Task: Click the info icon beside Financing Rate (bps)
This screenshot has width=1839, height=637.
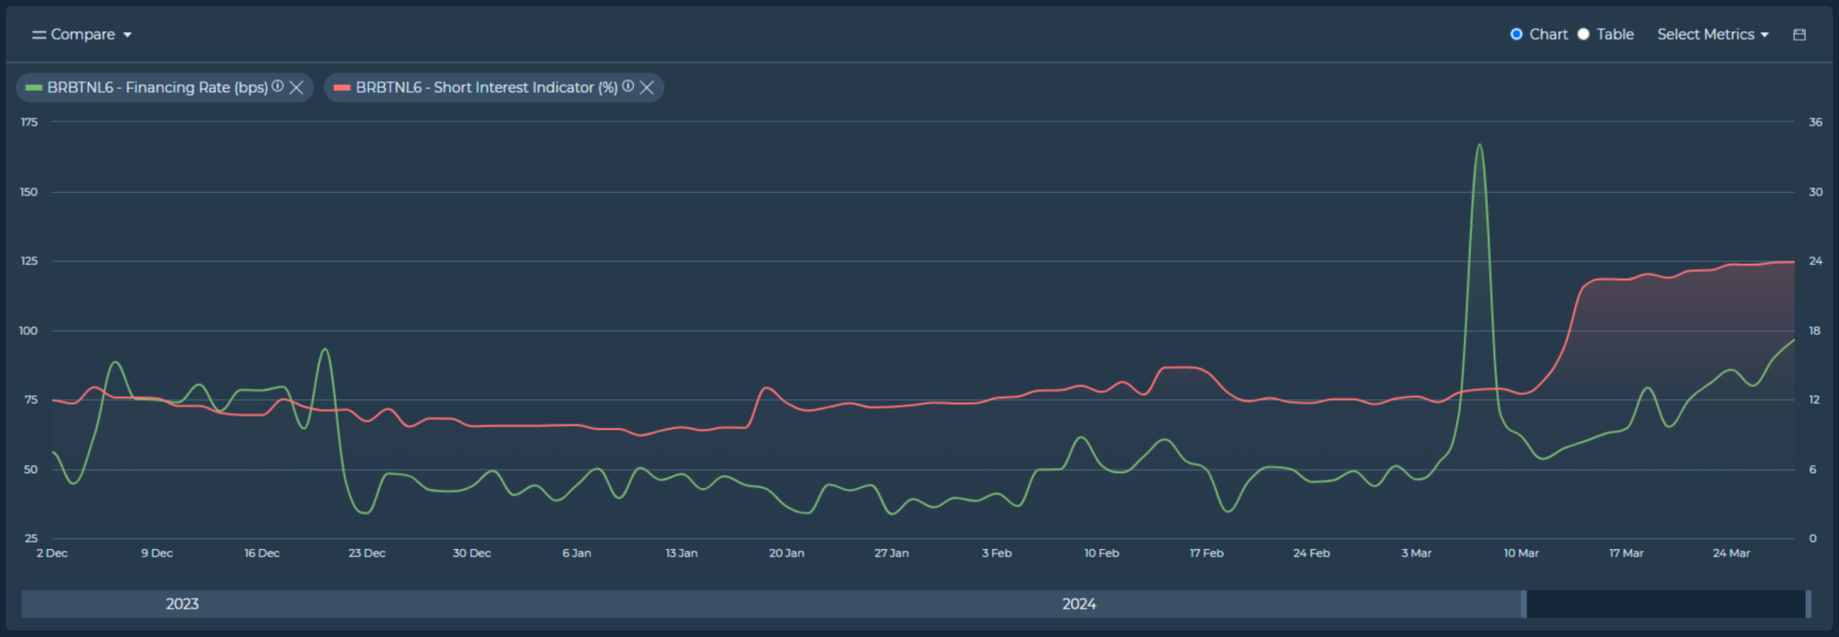Action: (278, 86)
